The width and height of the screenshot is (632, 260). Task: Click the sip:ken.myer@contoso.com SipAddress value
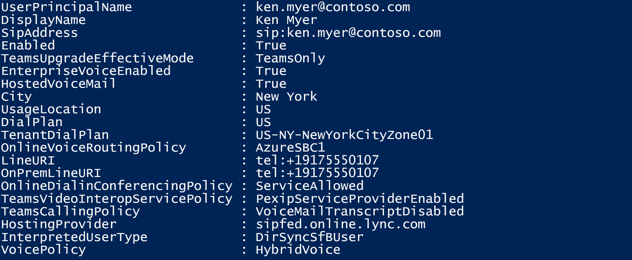348,33
